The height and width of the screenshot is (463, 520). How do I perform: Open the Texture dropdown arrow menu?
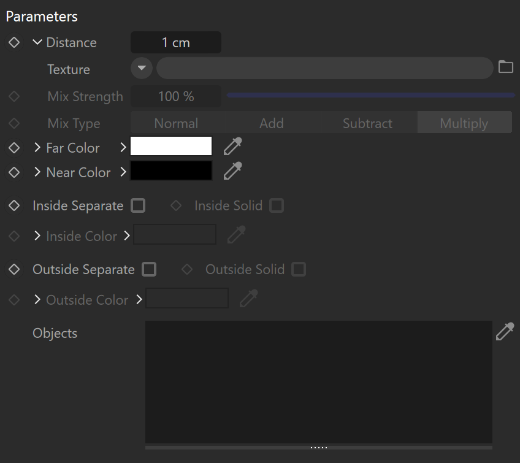(142, 68)
